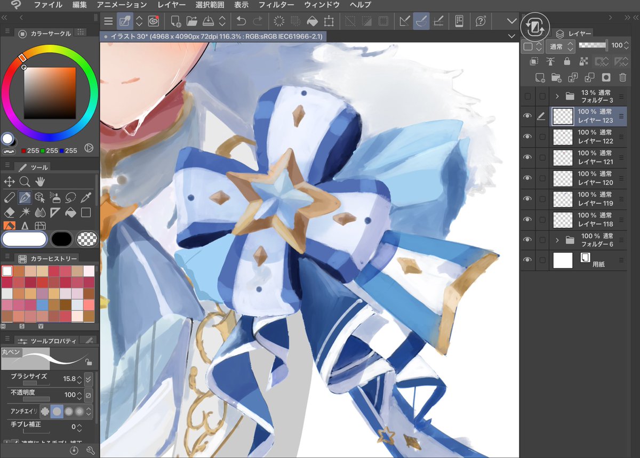The image size is (640, 458).
Task: Toggle Snap to ruler in command bar
Action: pyautogui.click(x=405, y=21)
